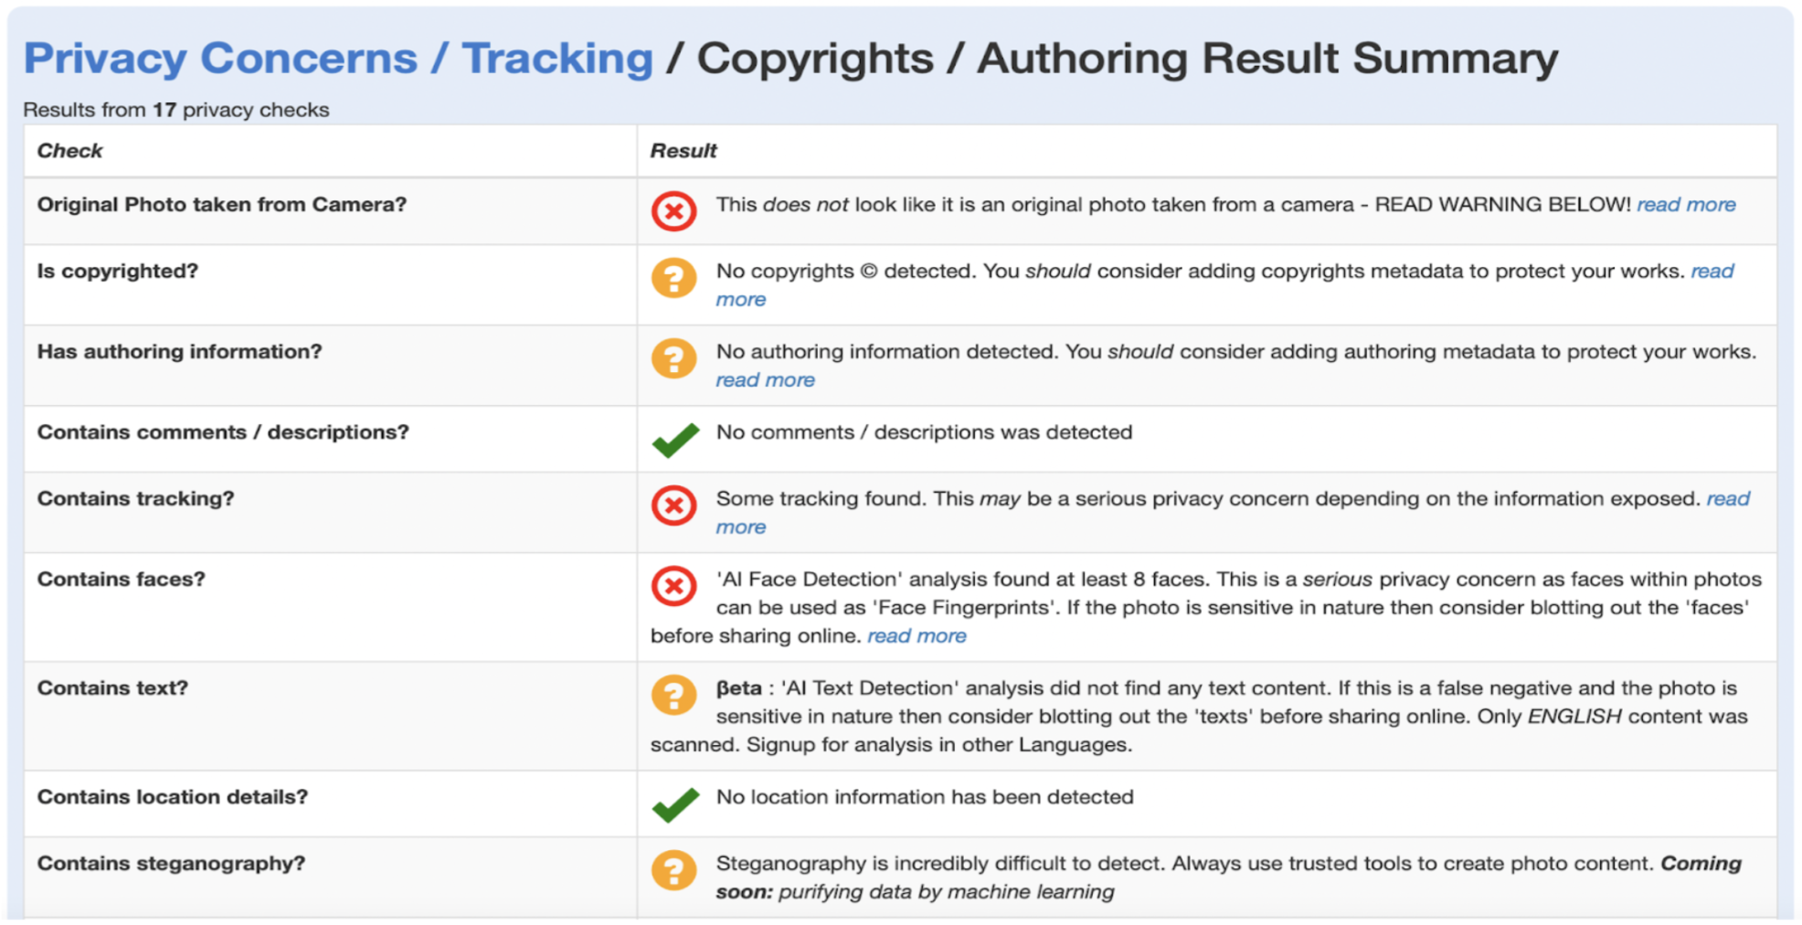Follow read more link about authoring information

(765, 380)
